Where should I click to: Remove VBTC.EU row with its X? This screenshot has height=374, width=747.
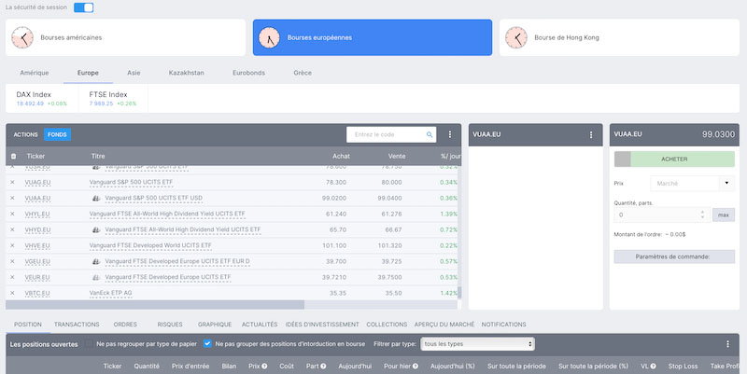[12, 293]
